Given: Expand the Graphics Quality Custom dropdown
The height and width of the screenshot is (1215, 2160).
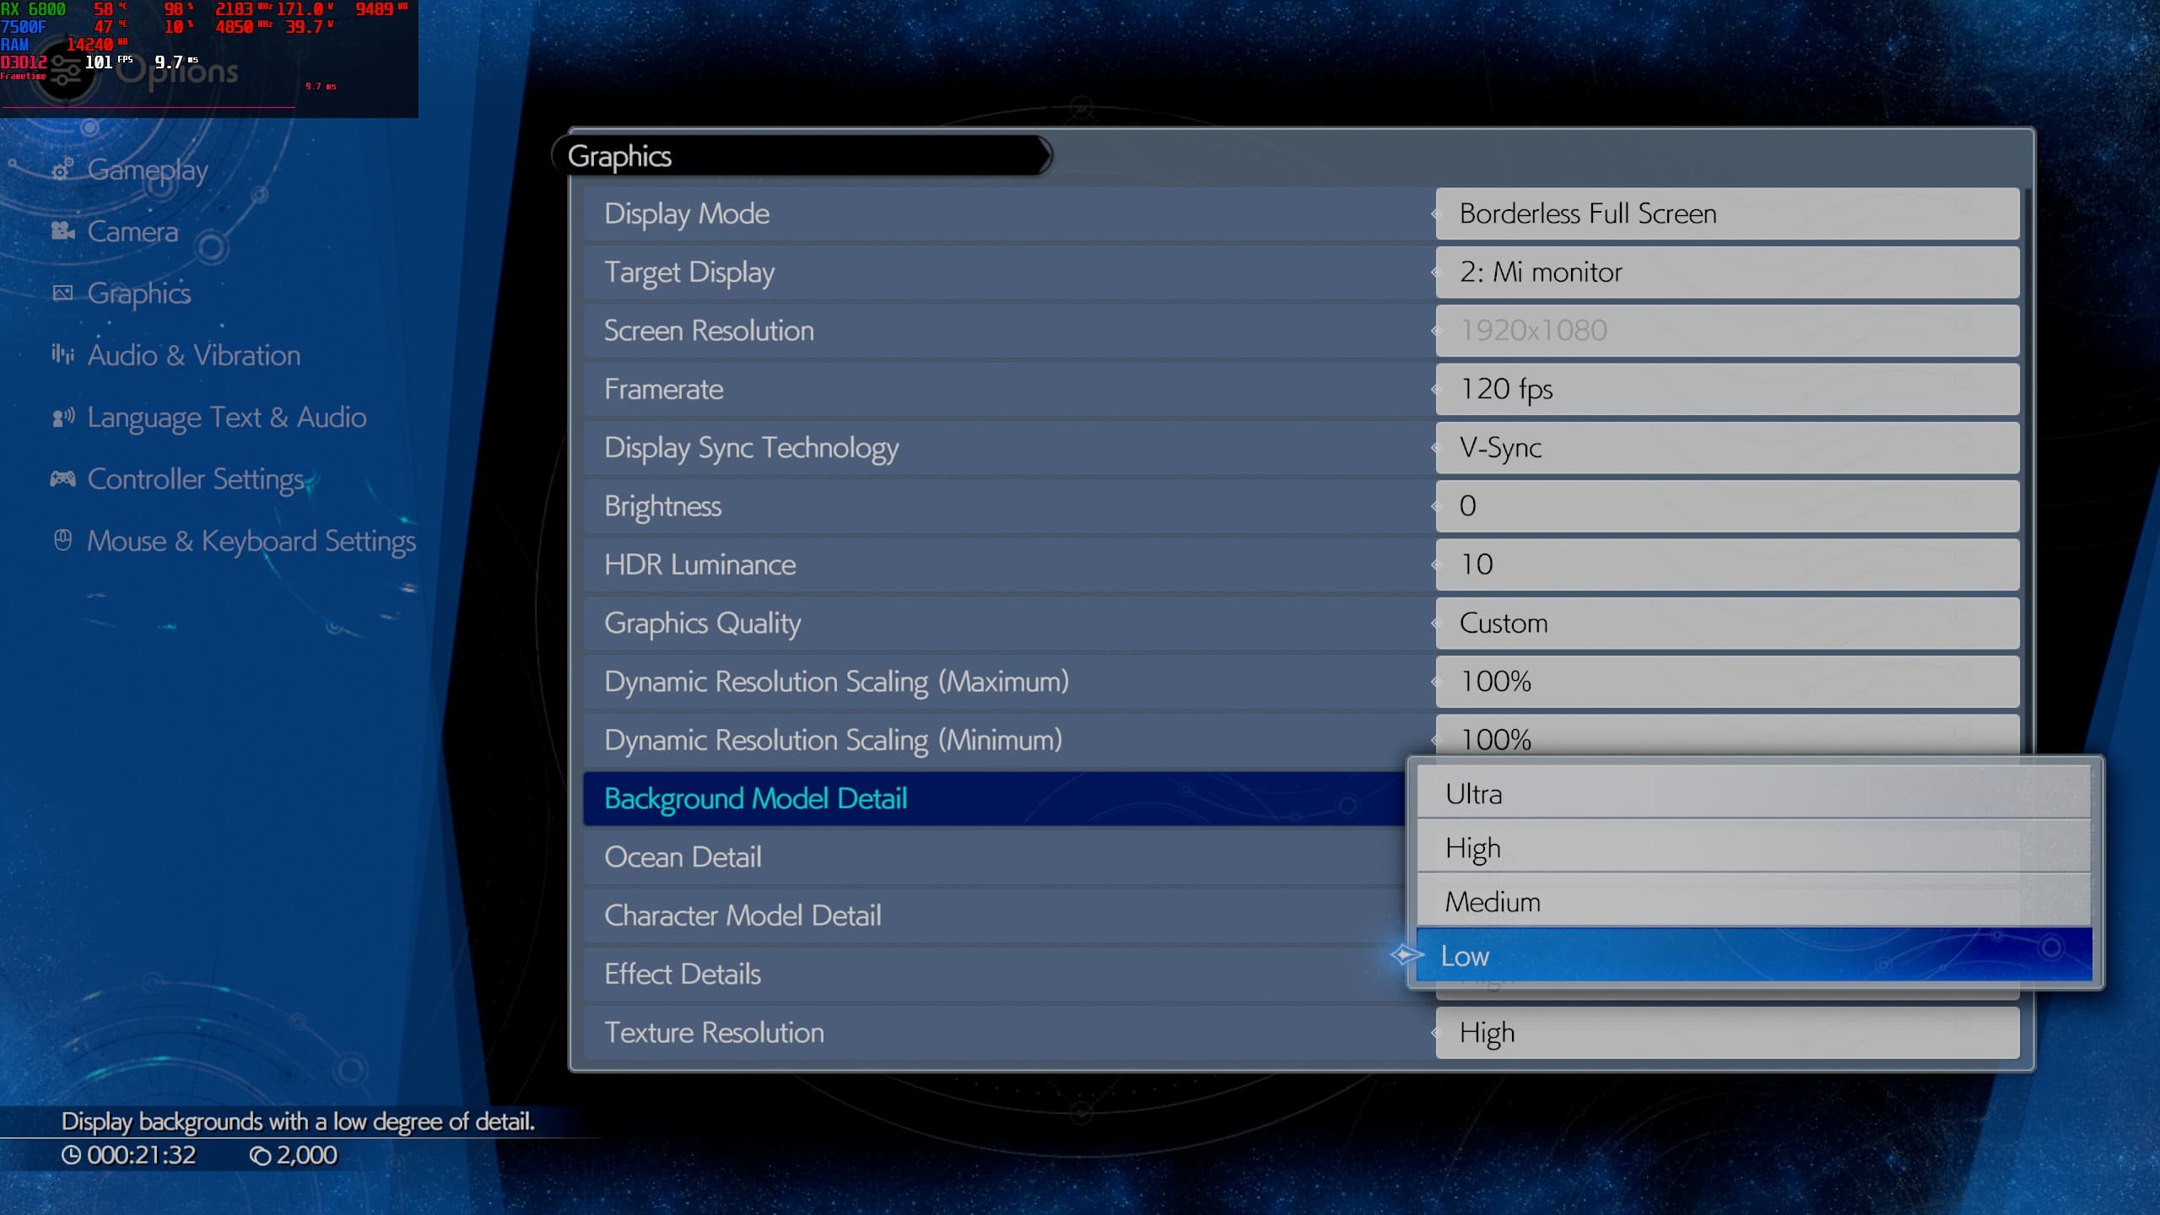Looking at the screenshot, I should click(1726, 624).
